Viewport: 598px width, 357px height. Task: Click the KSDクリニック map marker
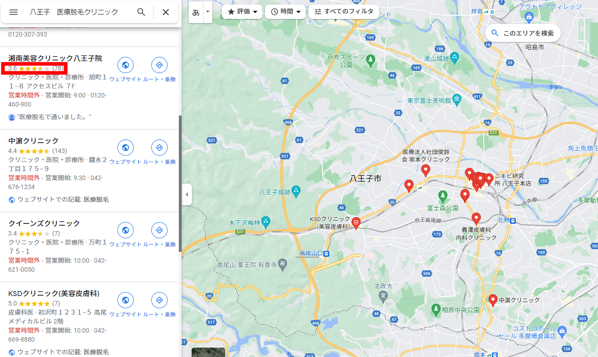click(356, 223)
